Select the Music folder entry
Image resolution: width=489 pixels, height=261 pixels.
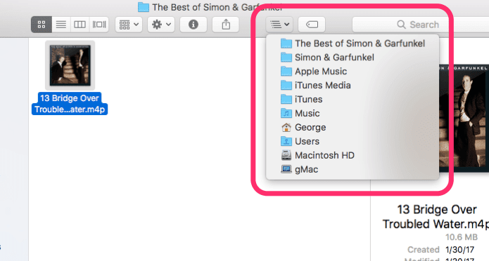[353, 113]
